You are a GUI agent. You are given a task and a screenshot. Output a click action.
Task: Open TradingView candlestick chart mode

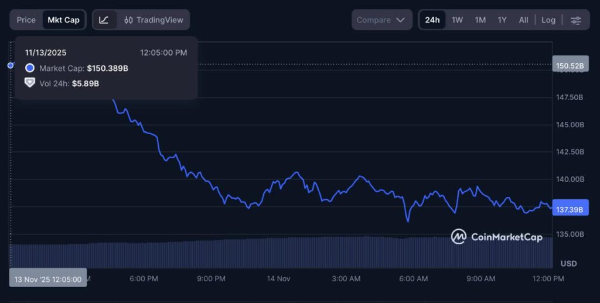[x=154, y=20]
